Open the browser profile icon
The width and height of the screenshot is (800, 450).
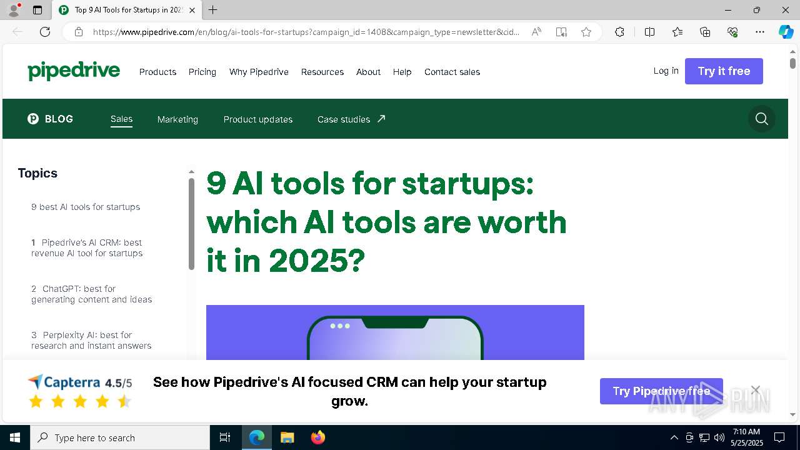point(14,10)
